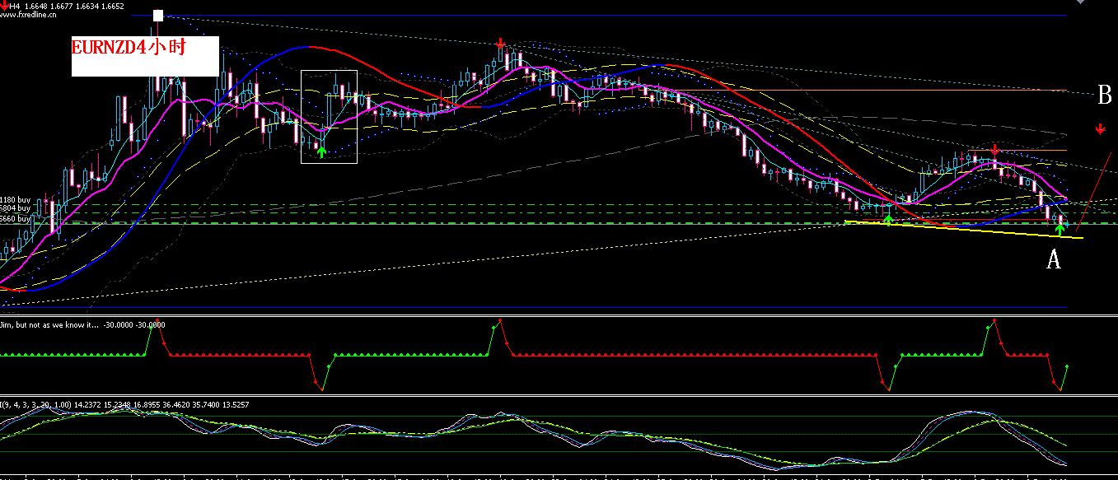Click the '(9, 4, 3, 3, 20, 1.00)' indicator parameters label
The image size is (1118, 480).
[x=35, y=404]
